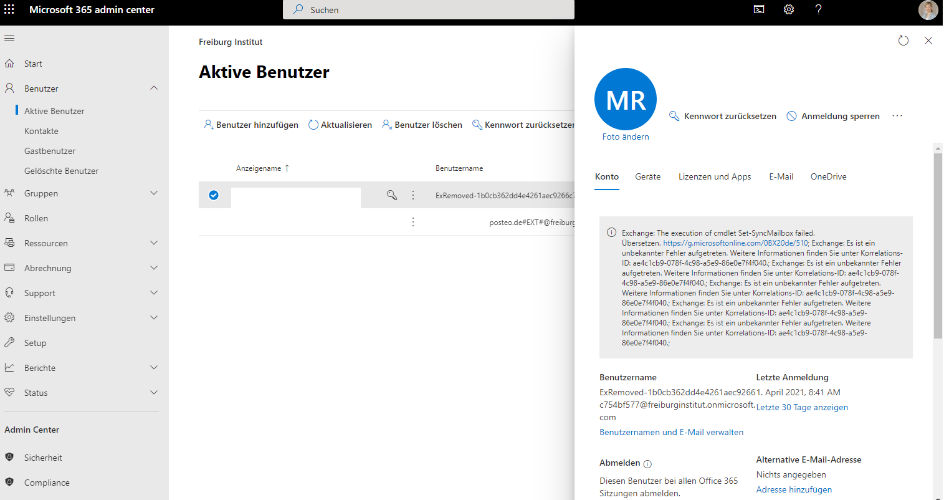944x500 pixels.
Task: Open the microsoftonline error link
Action: 736,243
